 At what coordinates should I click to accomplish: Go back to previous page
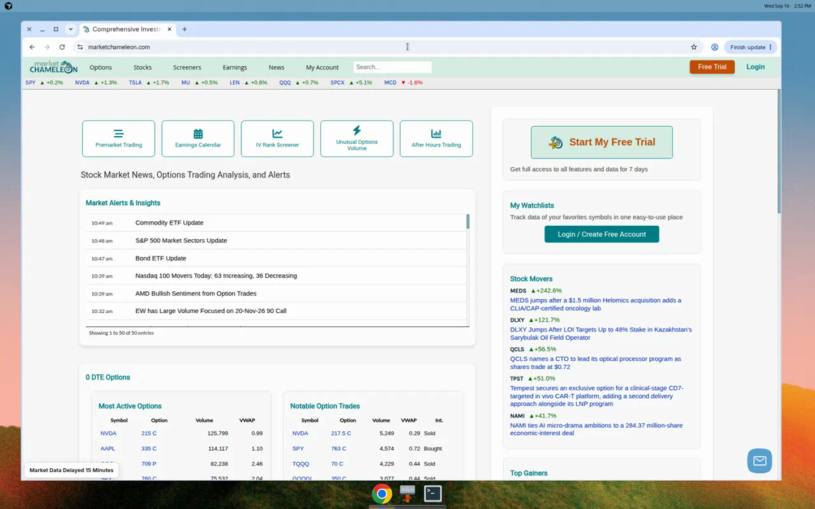coord(32,47)
